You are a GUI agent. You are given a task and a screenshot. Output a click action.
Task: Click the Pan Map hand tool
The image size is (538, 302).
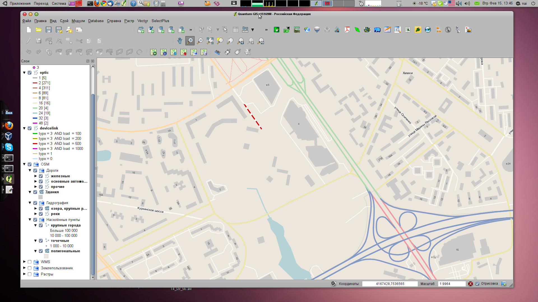click(x=180, y=41)
